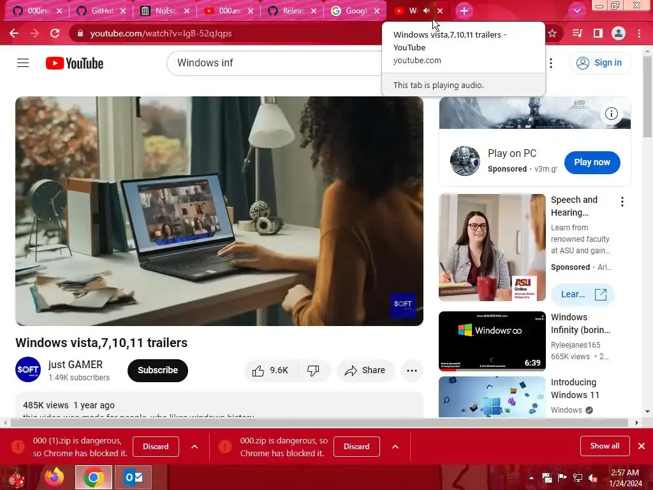Click the browser forward arrow
This screenshot has width=653, height=490.
pyautogui.click(x=34, y=33)
